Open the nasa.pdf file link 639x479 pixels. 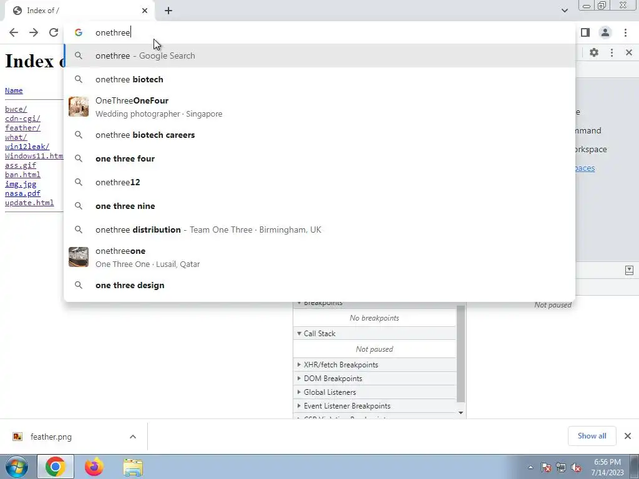pyautogui.click(x=23, y=193)
